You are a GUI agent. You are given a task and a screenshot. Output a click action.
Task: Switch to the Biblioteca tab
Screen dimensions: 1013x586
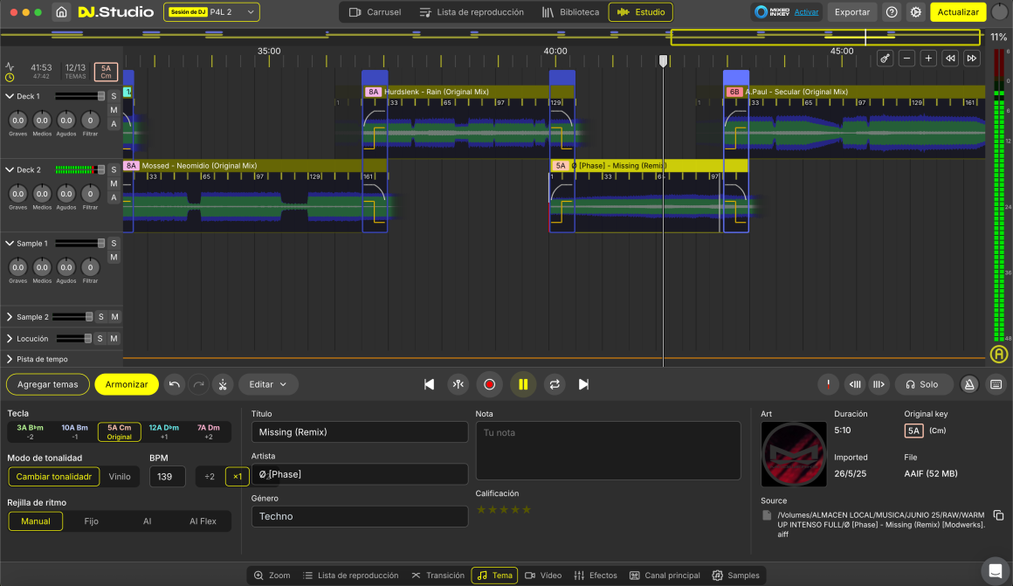[570, 12]
